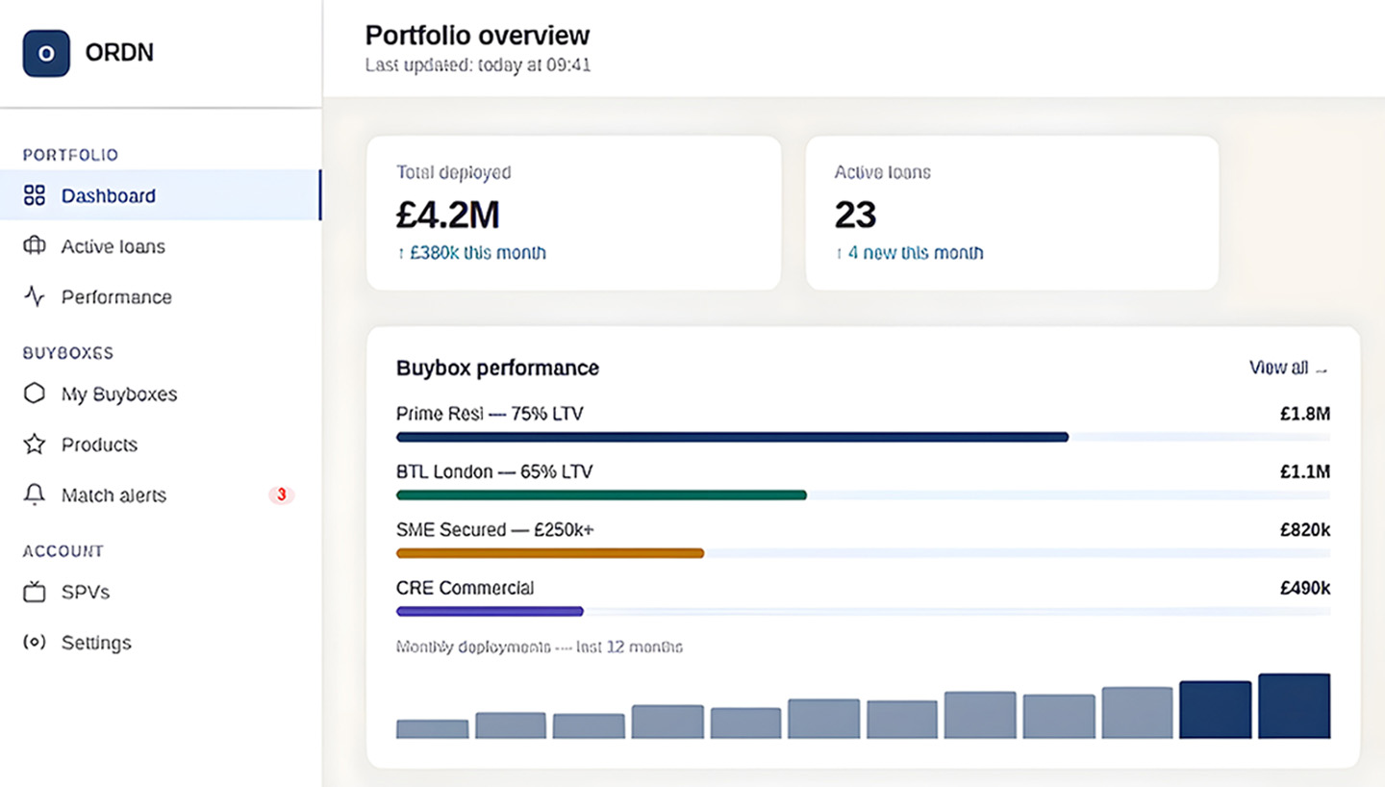The image size is (1385, 787).
Task: Click the View all link
Action: click(x=1289, y=368)
